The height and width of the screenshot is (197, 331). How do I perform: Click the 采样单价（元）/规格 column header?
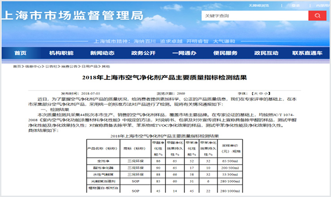(230, 148)
